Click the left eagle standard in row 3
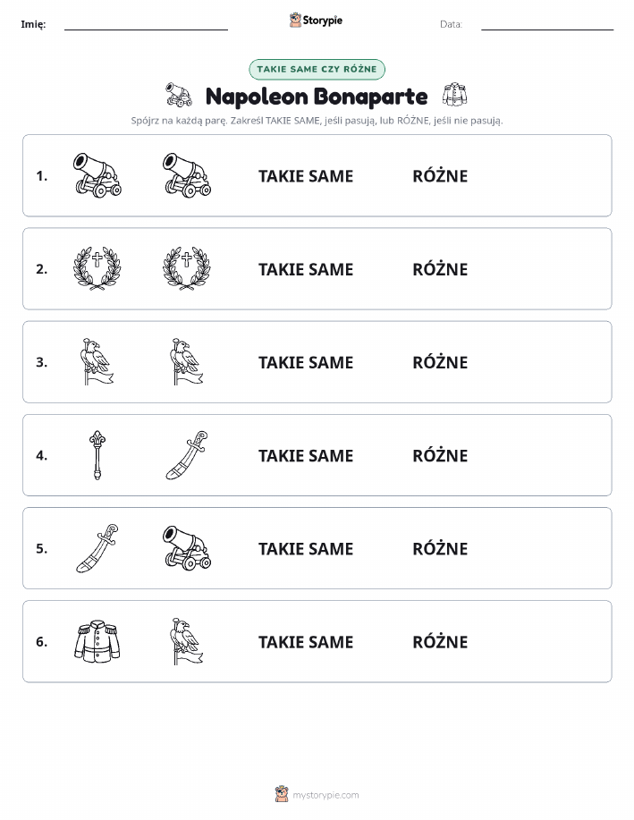634x820 pixels. point(97,361)
